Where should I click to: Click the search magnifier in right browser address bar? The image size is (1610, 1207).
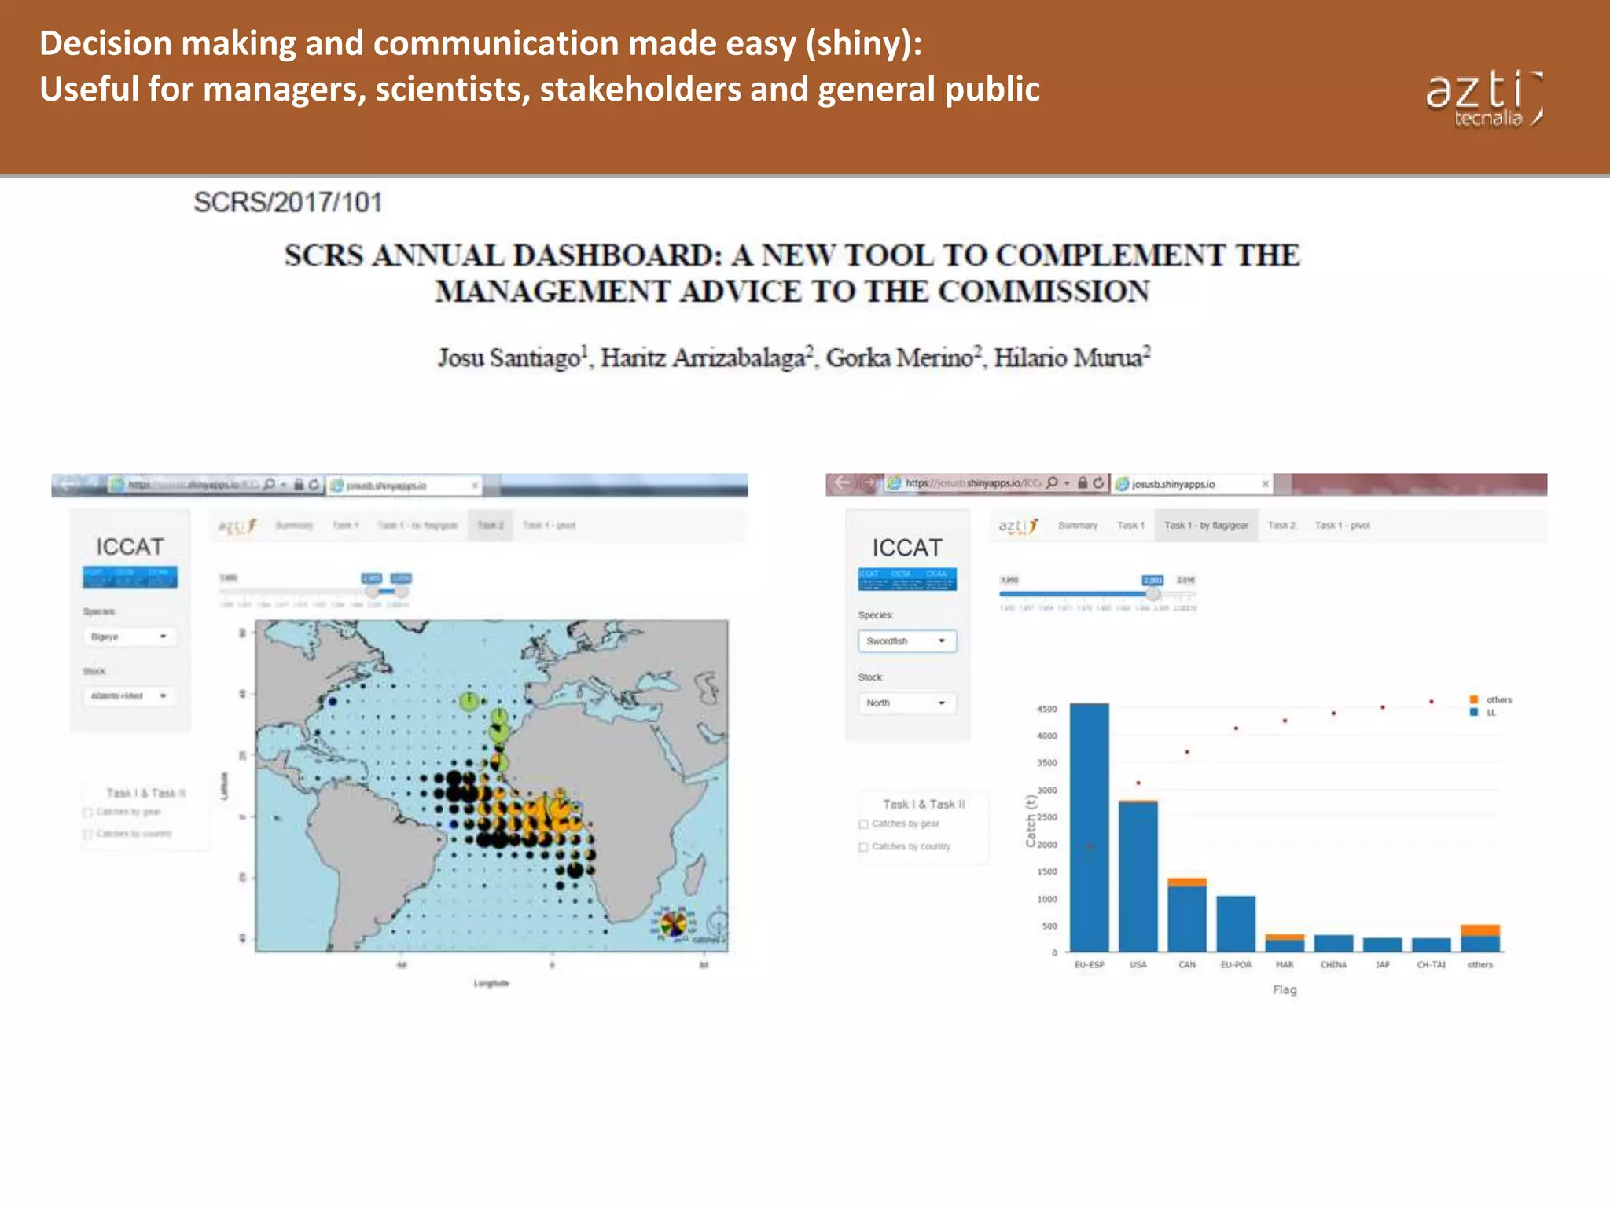point(1052,482)
